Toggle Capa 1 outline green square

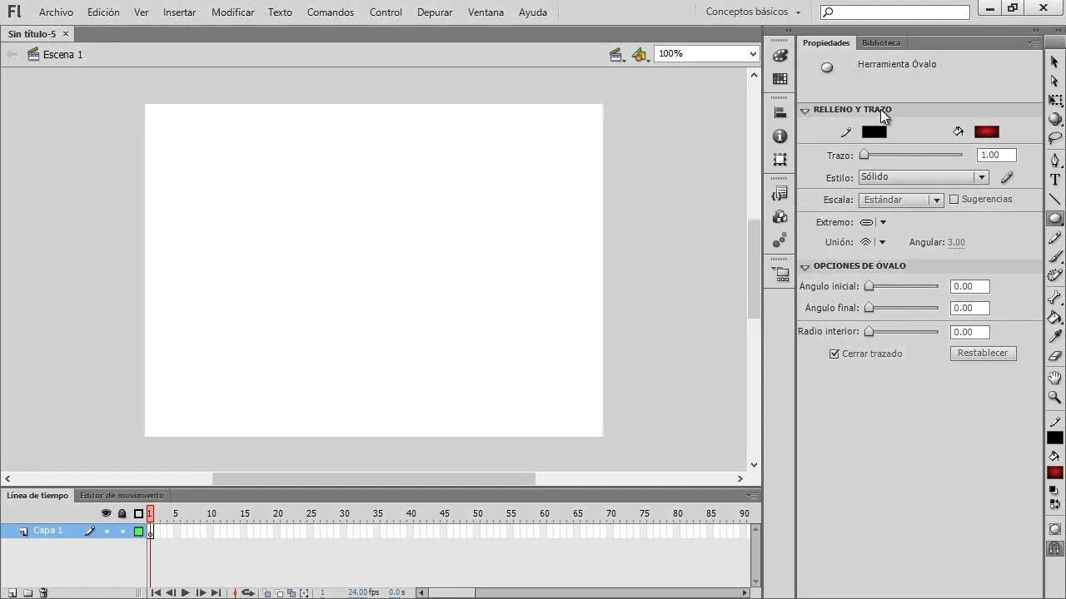coord(138,531)
